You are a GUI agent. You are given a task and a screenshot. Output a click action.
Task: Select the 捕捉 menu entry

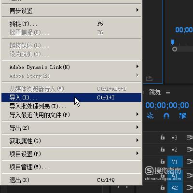(x=71, y=24)
